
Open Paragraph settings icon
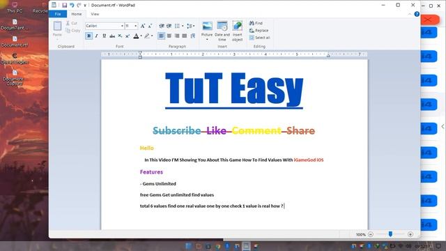[192, 36]
